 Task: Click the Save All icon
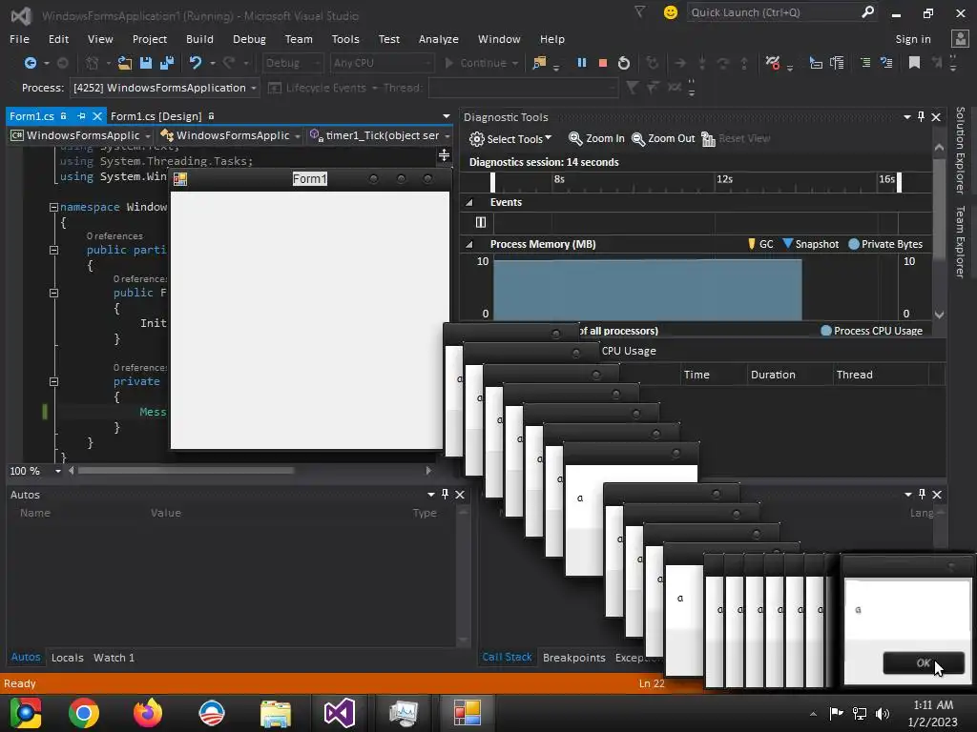[167, 63]
